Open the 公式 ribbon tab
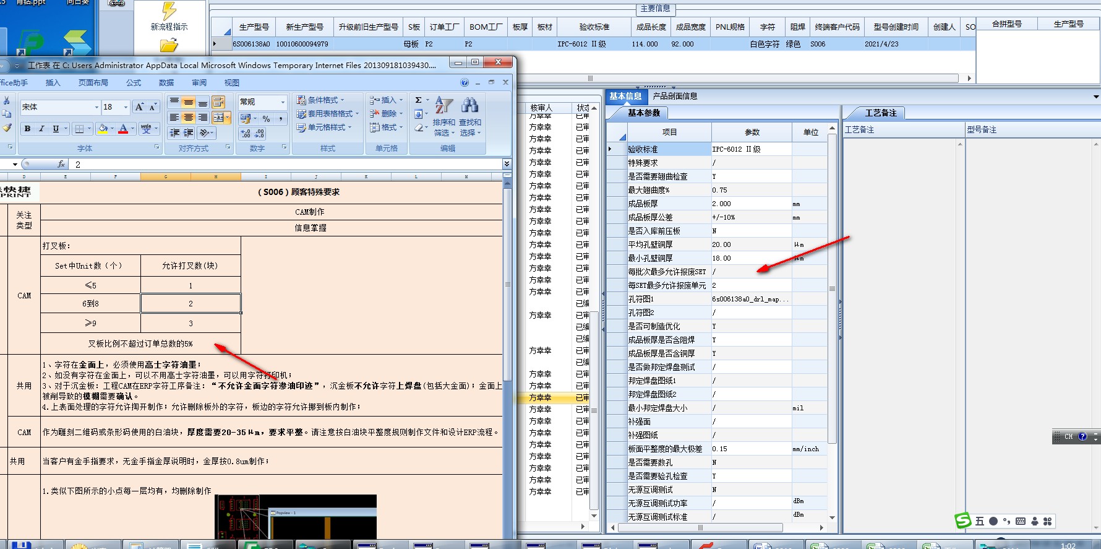 pyautogui.click(x=134, y=83)
